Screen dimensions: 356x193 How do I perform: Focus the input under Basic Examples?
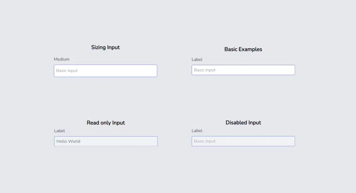tap(243, 70)
